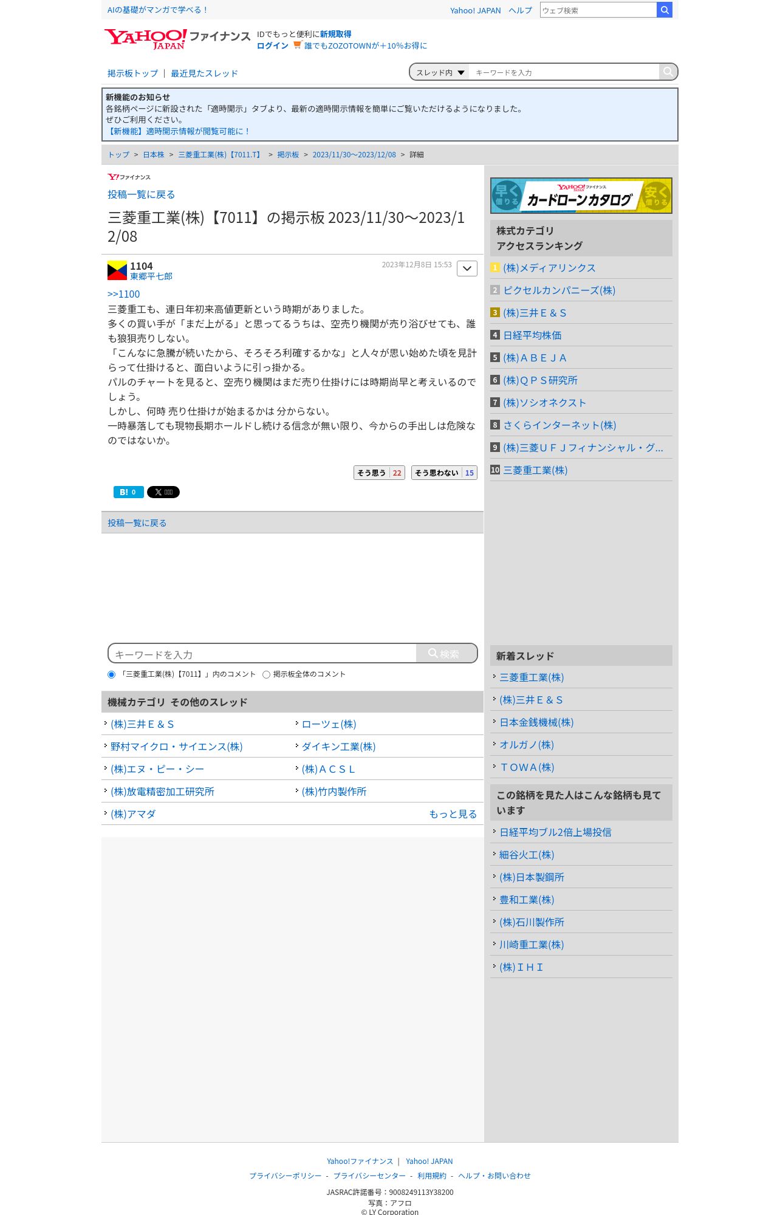This screenshot has height=1215, width=780.
Task: Click the Yahoo! JAPAN Finance logo
Action: click(177, 39)
